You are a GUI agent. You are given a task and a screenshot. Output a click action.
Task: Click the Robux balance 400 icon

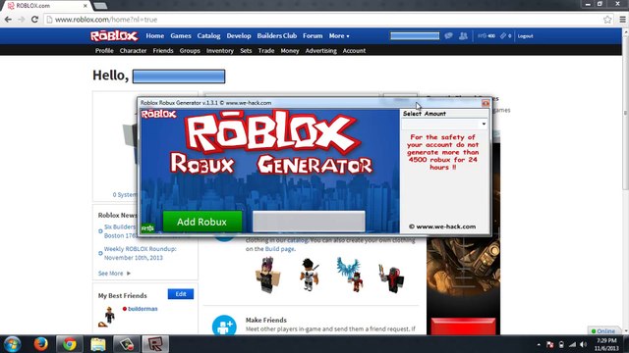pos(486,36)
